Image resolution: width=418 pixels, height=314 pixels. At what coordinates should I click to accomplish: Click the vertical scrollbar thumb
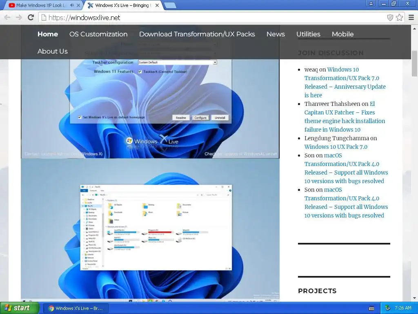(x=415, y=63)
